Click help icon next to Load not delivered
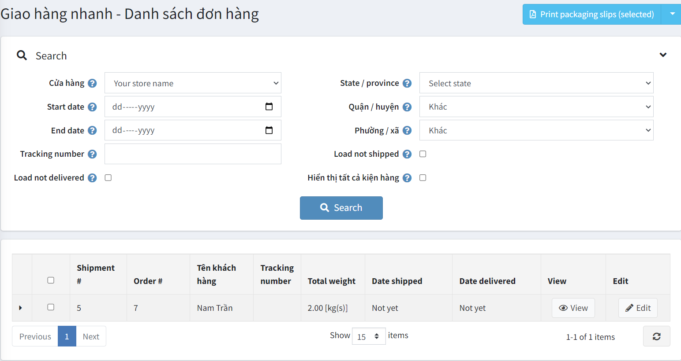The height and width of the screenshot is (361, 681). click(92, 178)
